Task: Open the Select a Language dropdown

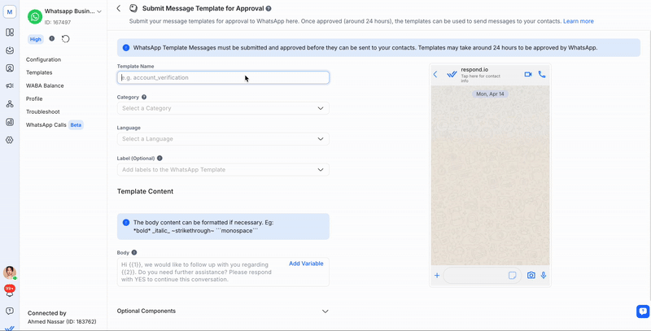Action: 223,139
